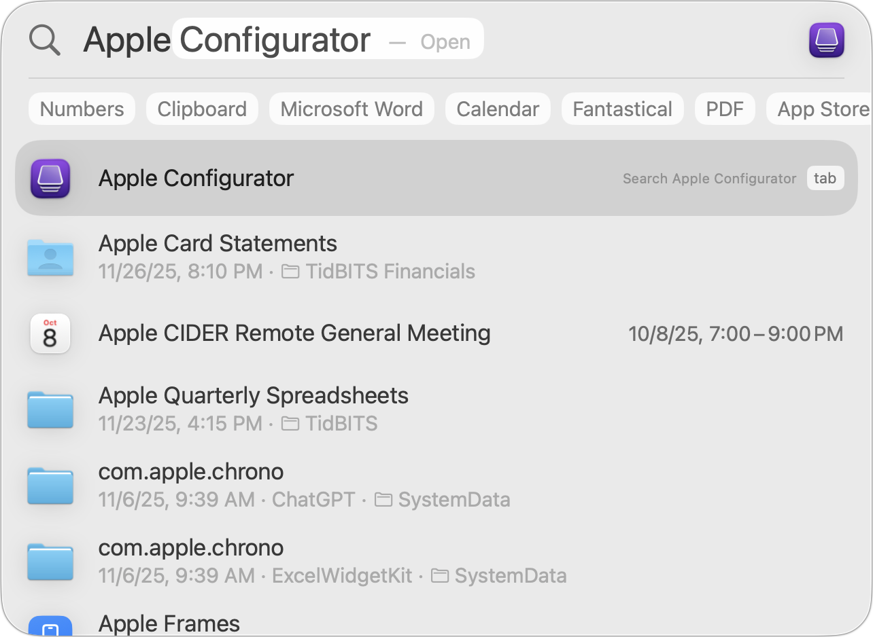This screenshot has height=637, width=873.
Task: Click the Apple Quarterly Spreadsheets folder icon
Action: [50, 409]
